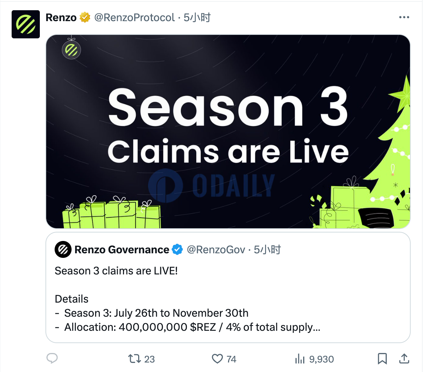Click the gold verified badge next to Renzo
This screenshot has height=372, width=423.
pyautogui.click(x=85, y=17)
